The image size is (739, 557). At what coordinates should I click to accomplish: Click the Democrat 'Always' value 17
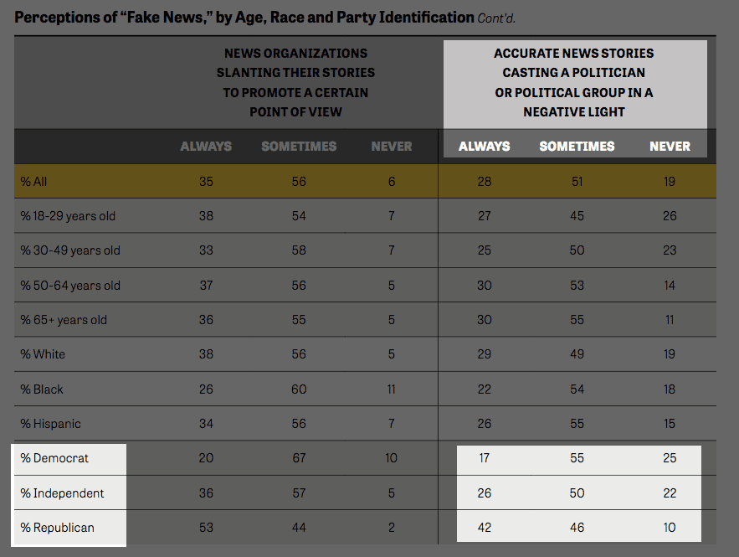click(x=484, y=458)
